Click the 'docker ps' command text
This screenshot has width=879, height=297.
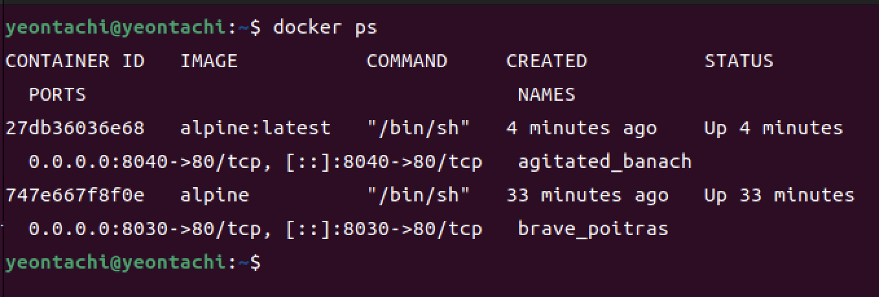click(325, 28)
